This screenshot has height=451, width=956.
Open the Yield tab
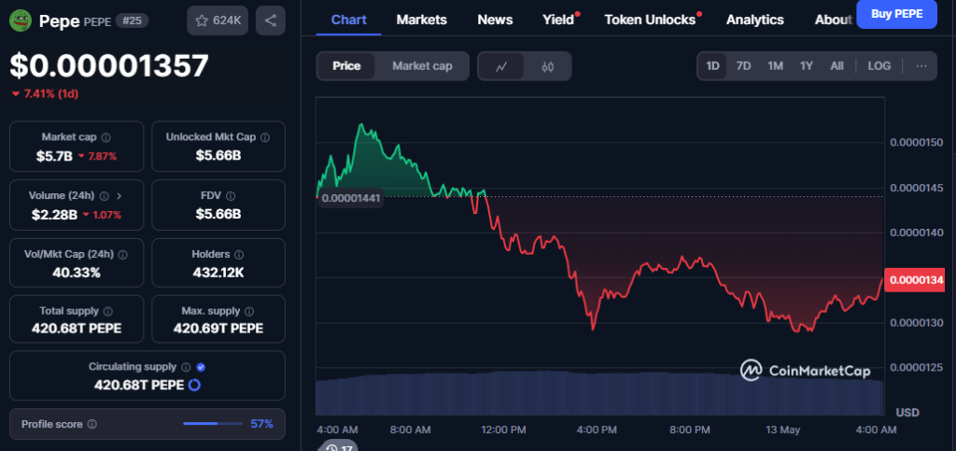558,20
